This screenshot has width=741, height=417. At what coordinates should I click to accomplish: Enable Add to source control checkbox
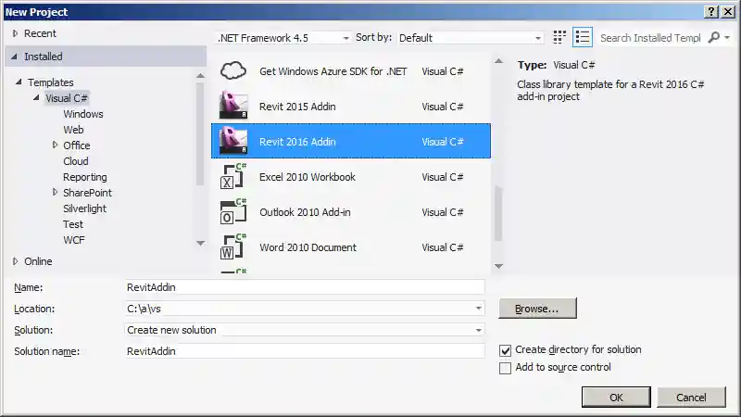[x=505, y=368]
